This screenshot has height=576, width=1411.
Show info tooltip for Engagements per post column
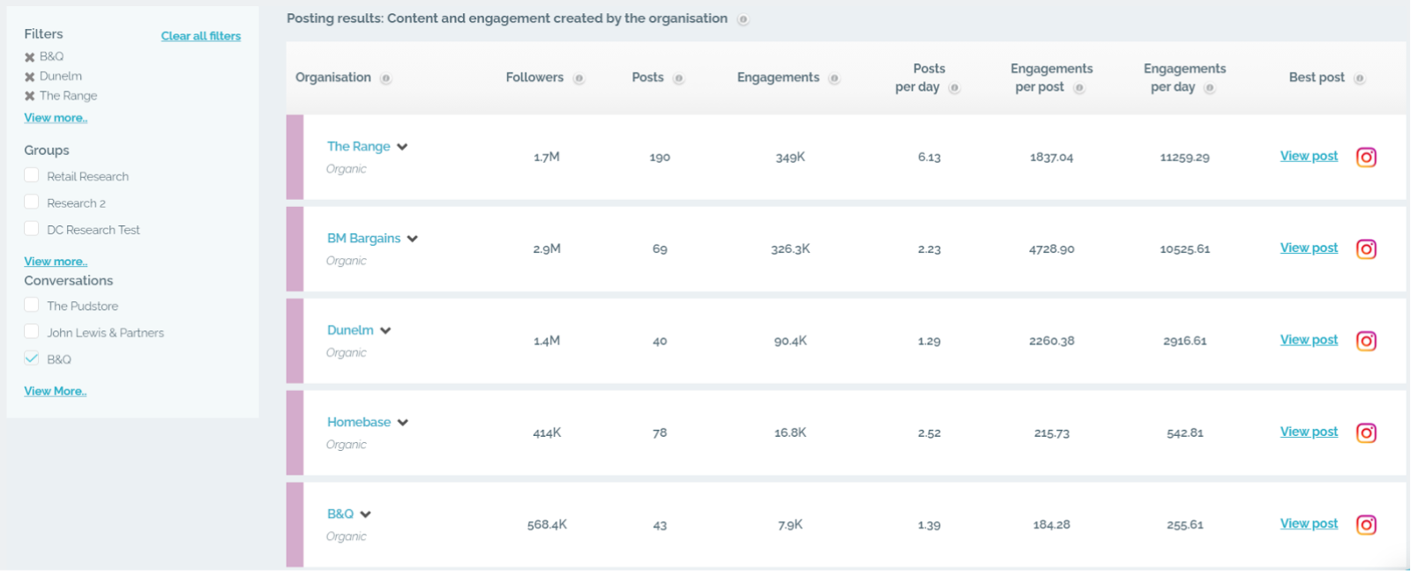coord(1079,88)
